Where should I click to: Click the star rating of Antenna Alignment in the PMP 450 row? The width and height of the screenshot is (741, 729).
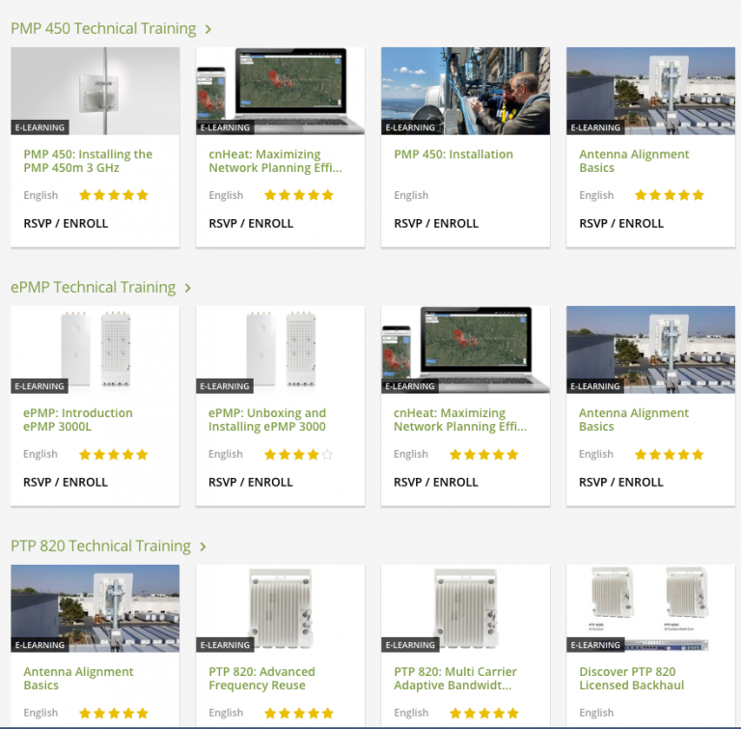[670, 195]
